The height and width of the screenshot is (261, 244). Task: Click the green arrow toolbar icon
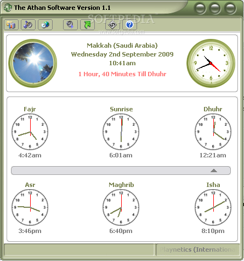click(x=87, y=25)
